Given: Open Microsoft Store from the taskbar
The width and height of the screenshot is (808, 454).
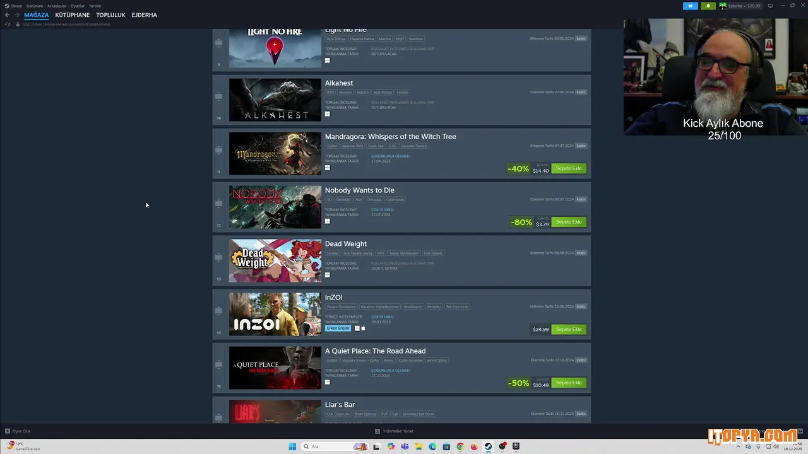Looking at the screenshot, I should click(x=446, y=446).
